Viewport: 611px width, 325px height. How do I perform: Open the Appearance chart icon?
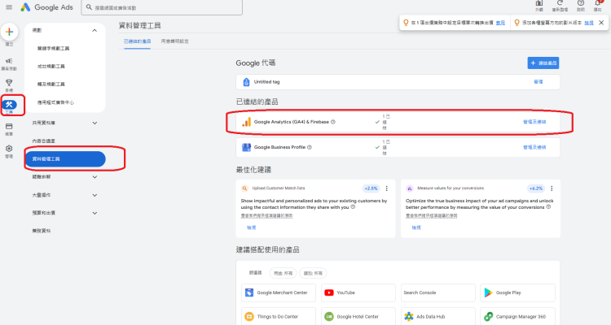(539, 3)
